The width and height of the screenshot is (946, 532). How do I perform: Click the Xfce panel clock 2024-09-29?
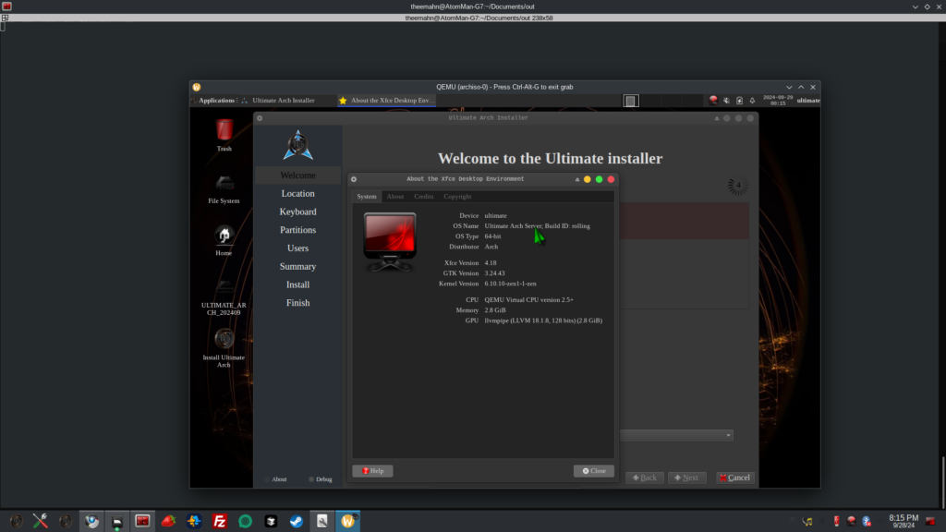778,101
